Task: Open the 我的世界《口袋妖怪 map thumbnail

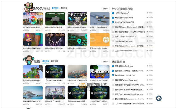Action: (x=55, y=93)
